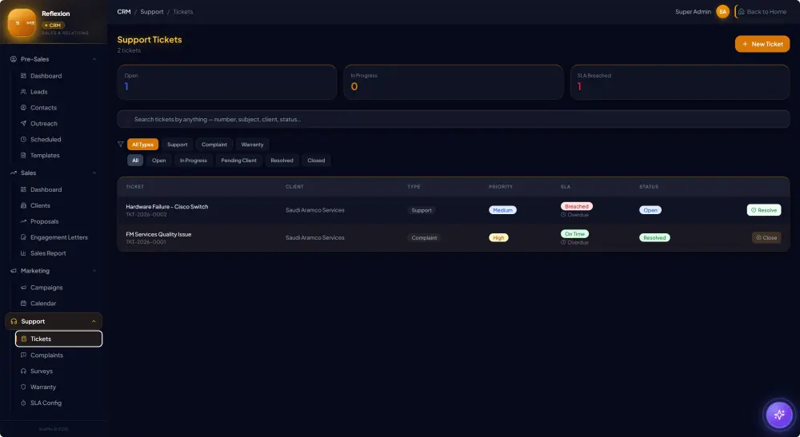Click the SLA Config timer icon
Viewport: 800px width, 437px height.
click(x=23, y=403)
